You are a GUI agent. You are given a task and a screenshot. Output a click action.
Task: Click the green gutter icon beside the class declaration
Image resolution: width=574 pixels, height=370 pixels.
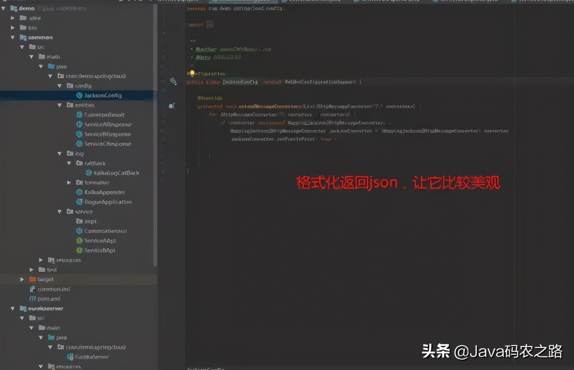(173, 82)
